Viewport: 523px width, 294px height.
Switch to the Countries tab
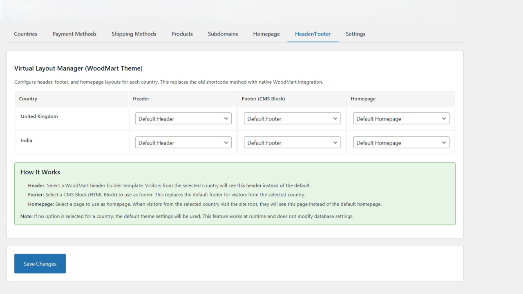[x=25, y=34]
